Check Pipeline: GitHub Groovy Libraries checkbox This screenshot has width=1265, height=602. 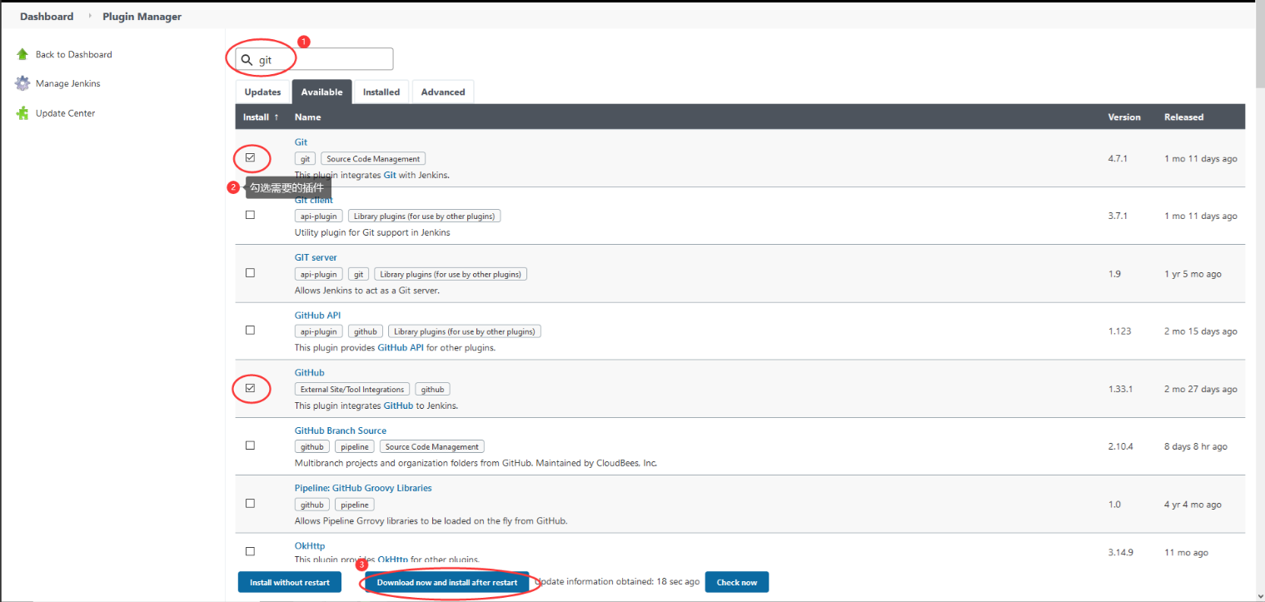coord(250,504)
